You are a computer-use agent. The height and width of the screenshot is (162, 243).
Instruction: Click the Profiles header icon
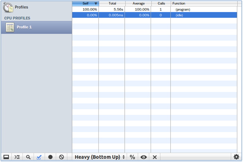tap(8, 7)
